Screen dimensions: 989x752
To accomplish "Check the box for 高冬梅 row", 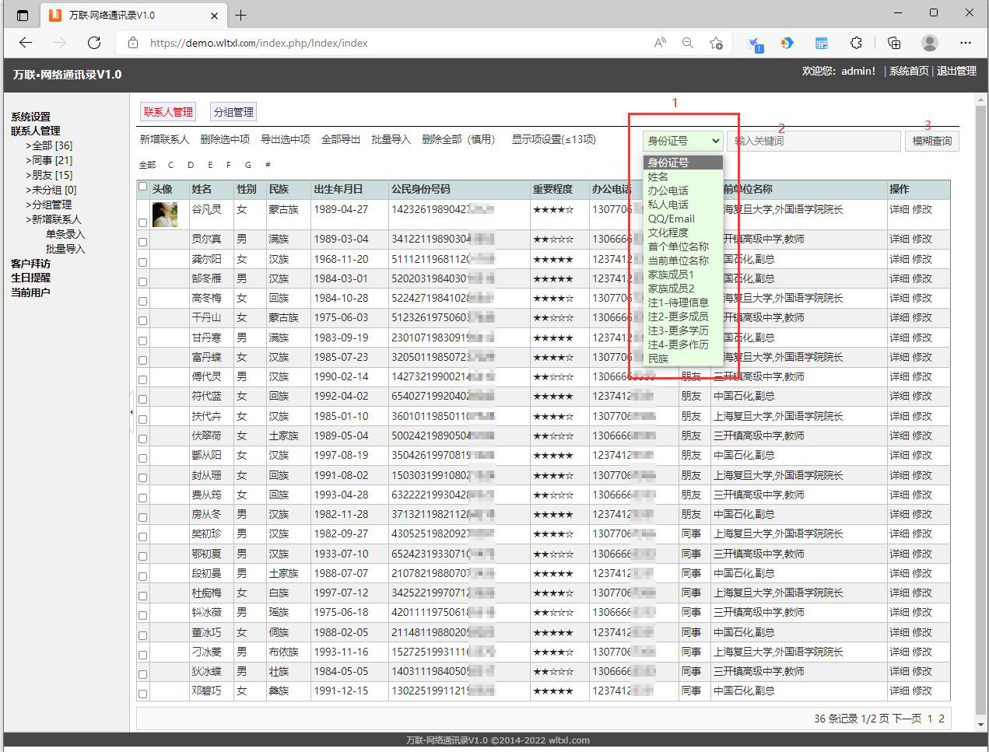I will click(142, 301).
